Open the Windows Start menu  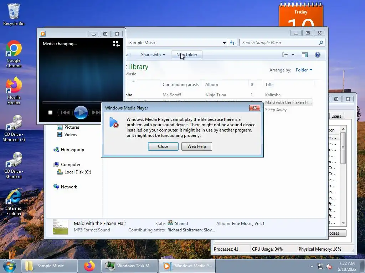[x=10, y=266]
